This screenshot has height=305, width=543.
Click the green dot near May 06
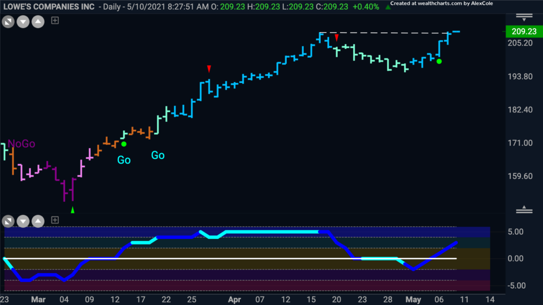point(439,61)
